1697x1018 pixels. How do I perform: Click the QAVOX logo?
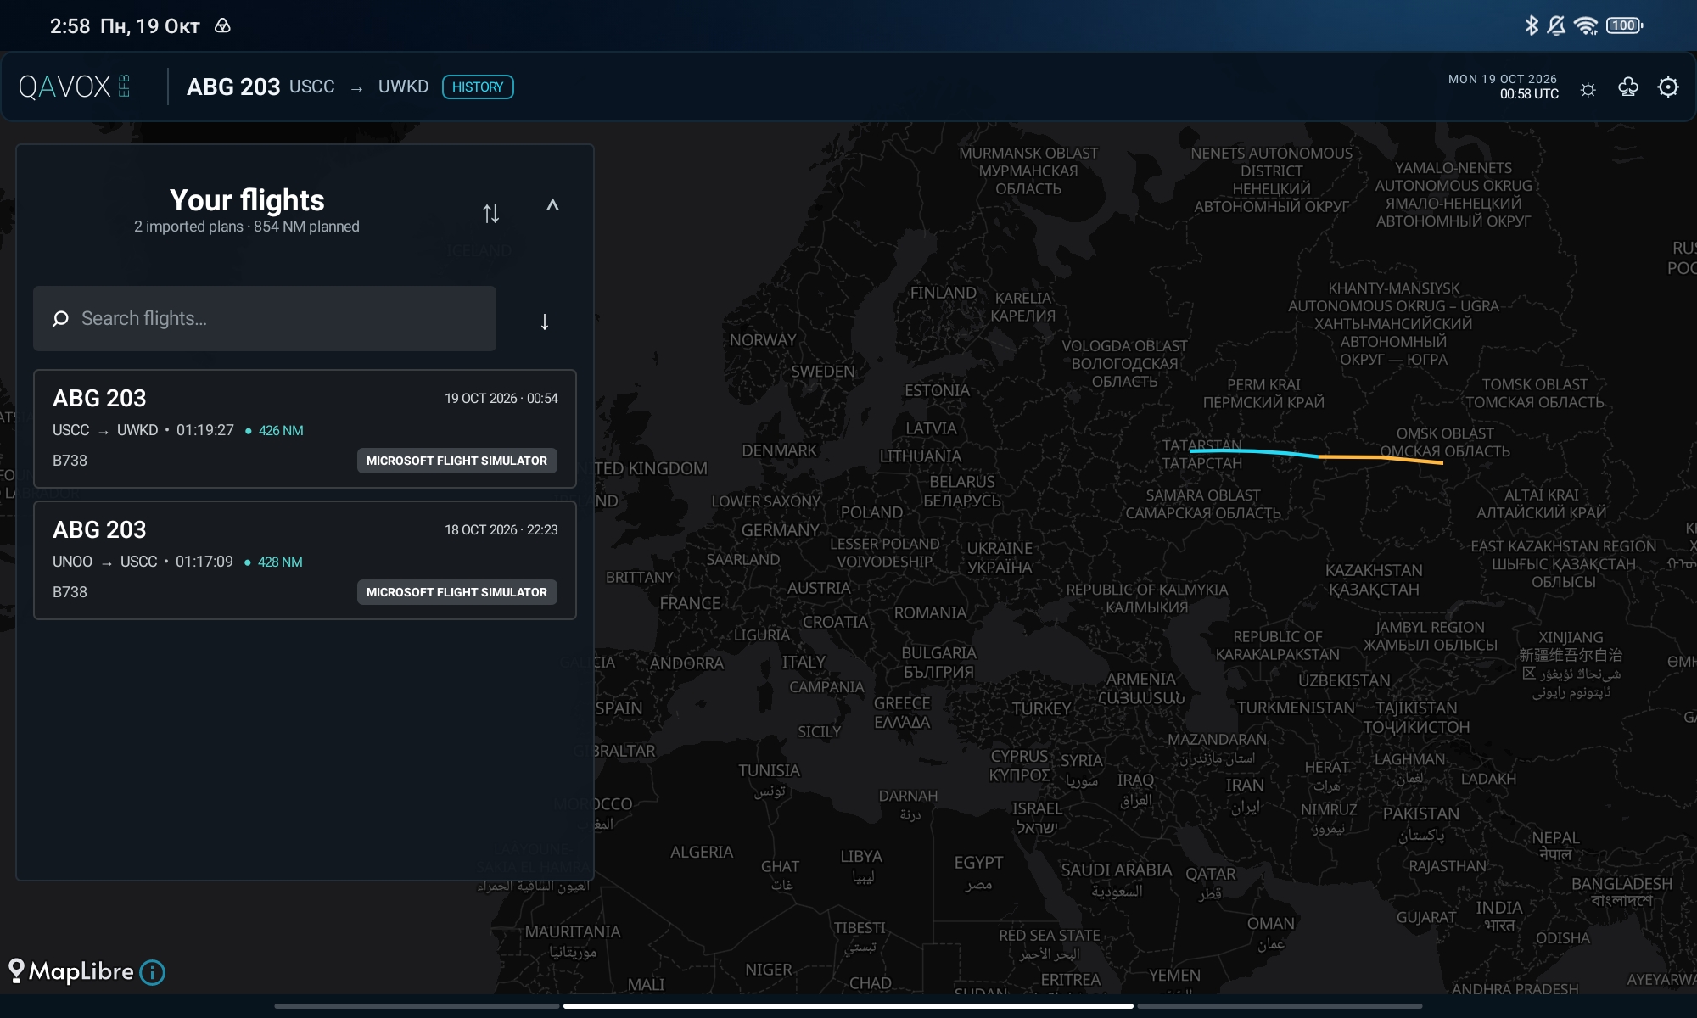(x=74, y=87)
